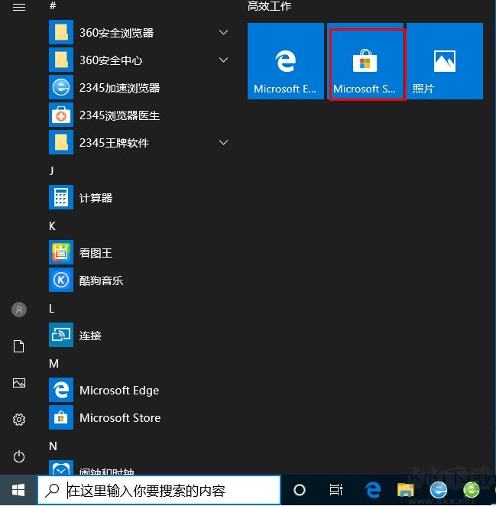
Task: Open the Microsoft Store pinned tile
Action: (365, 61)
